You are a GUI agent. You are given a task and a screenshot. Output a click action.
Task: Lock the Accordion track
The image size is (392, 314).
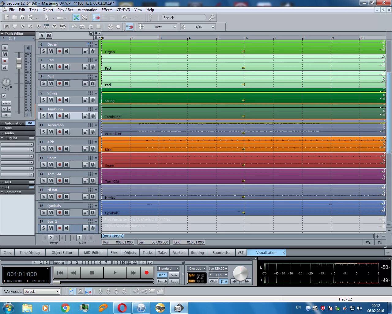pyautogui.click(x=85, y=132)
